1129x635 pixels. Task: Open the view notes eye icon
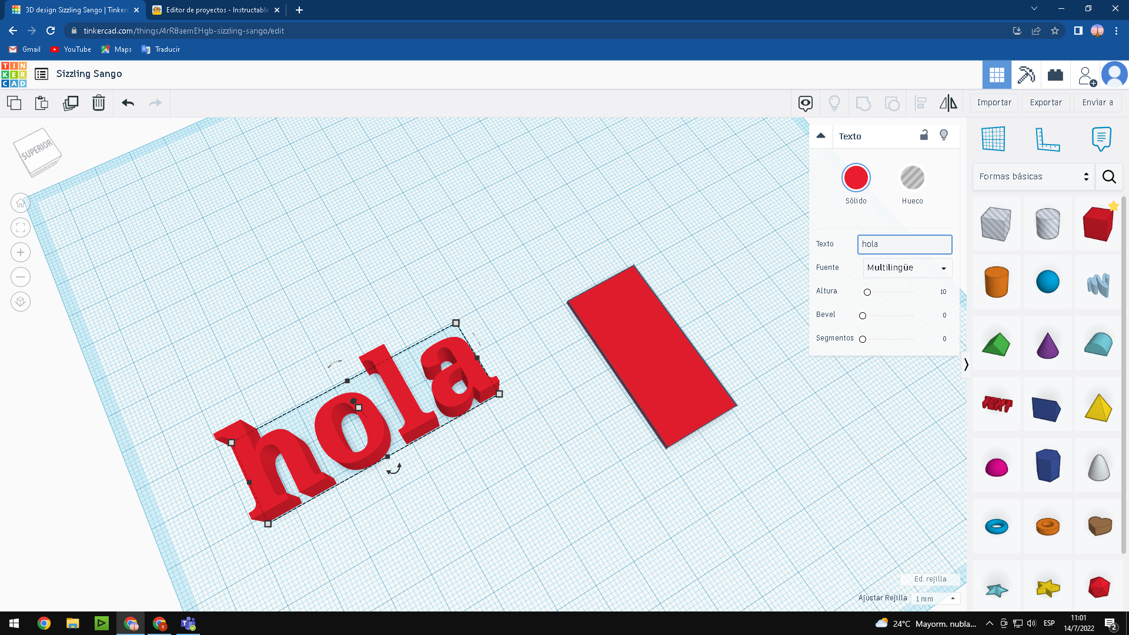806,103
